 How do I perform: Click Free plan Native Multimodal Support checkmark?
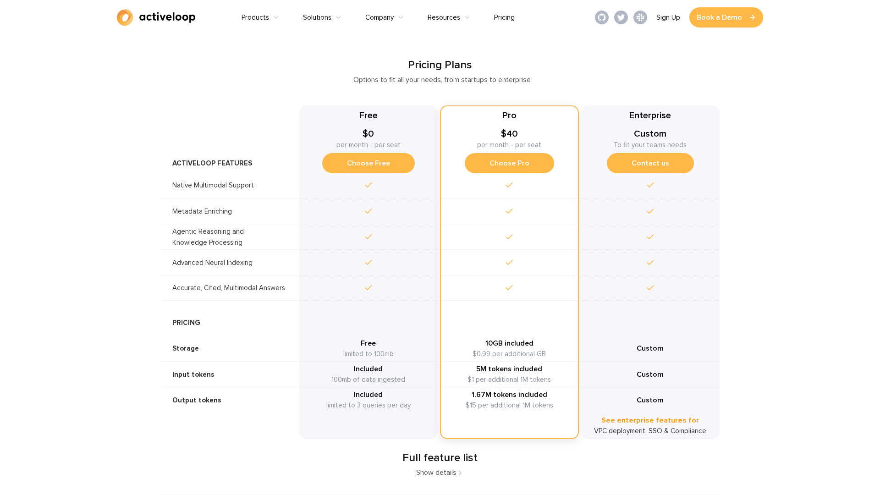click(368, 185)
